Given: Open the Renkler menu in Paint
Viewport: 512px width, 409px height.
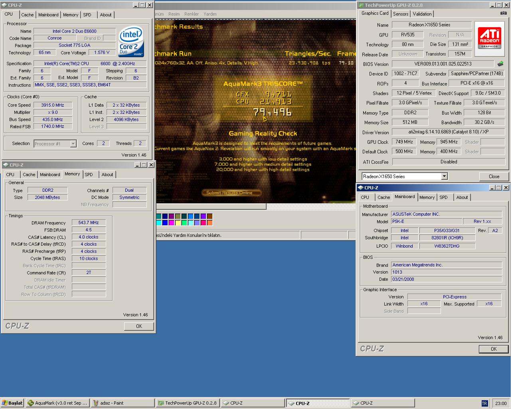Looking at the screenshot, I should click(x=192, y=14).
